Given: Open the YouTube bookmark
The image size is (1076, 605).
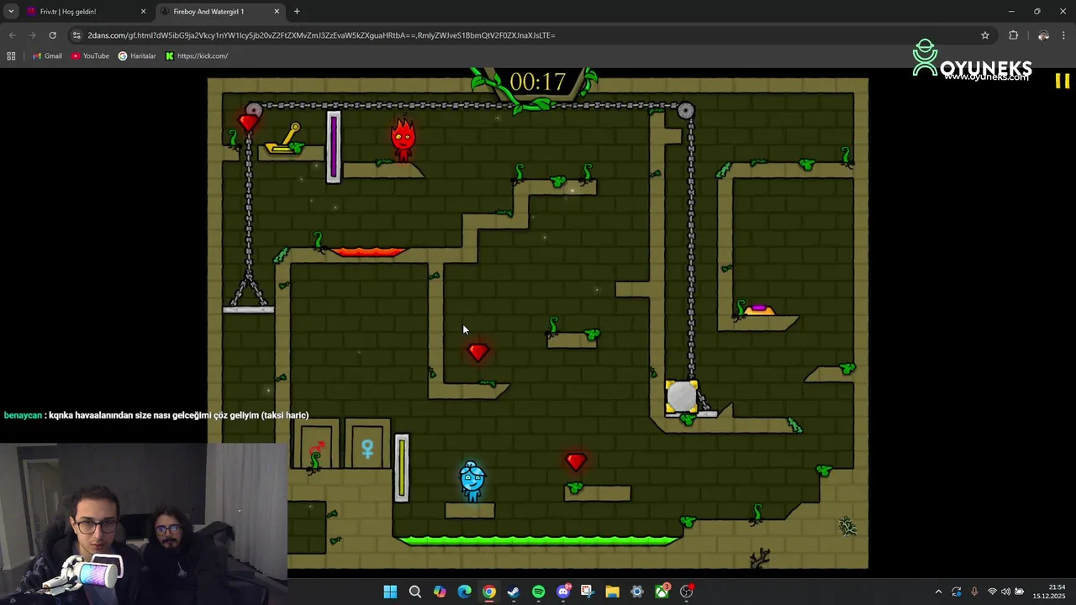Looking at the screenshot, I should [x=91, y=56].
